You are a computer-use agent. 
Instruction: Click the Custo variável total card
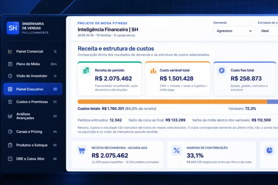[x=178, y=79]
